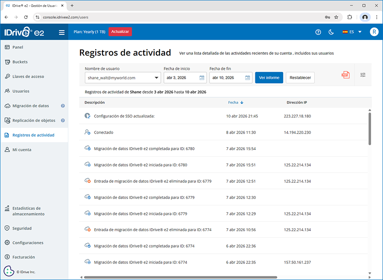
Task: Open the help question mark icon
Action: click(x=318, y=32)
